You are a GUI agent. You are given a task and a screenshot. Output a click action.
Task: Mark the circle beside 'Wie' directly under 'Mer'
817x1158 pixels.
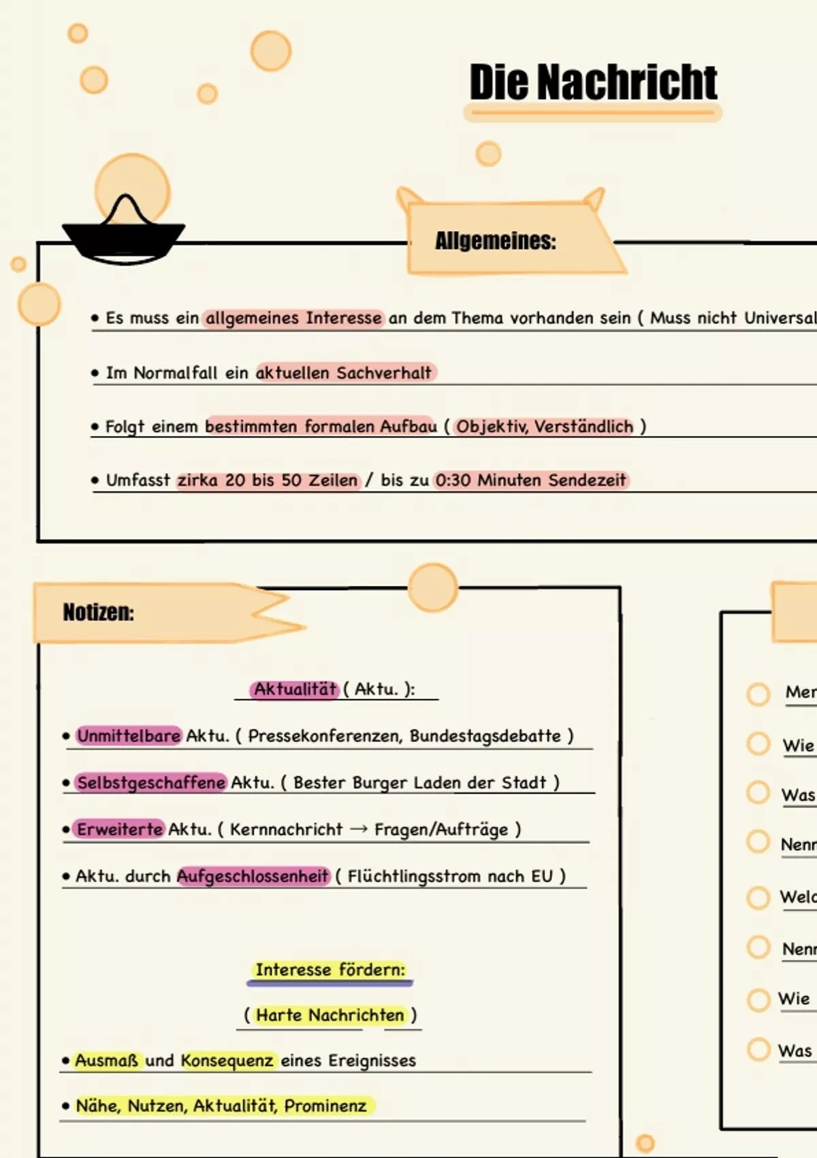pos(758,744)
